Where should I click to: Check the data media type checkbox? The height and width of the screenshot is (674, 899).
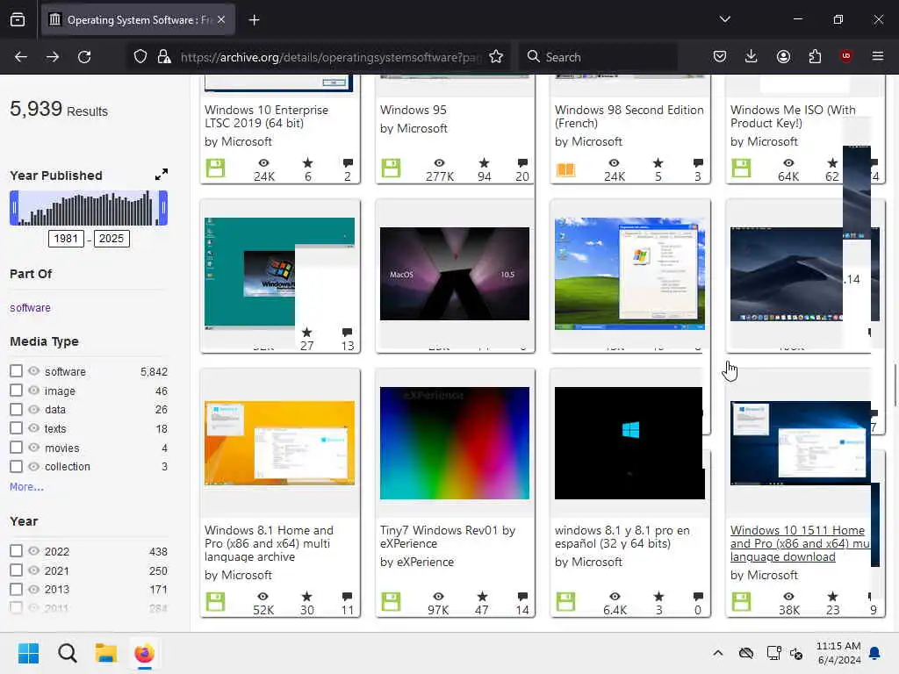point(16,409)
